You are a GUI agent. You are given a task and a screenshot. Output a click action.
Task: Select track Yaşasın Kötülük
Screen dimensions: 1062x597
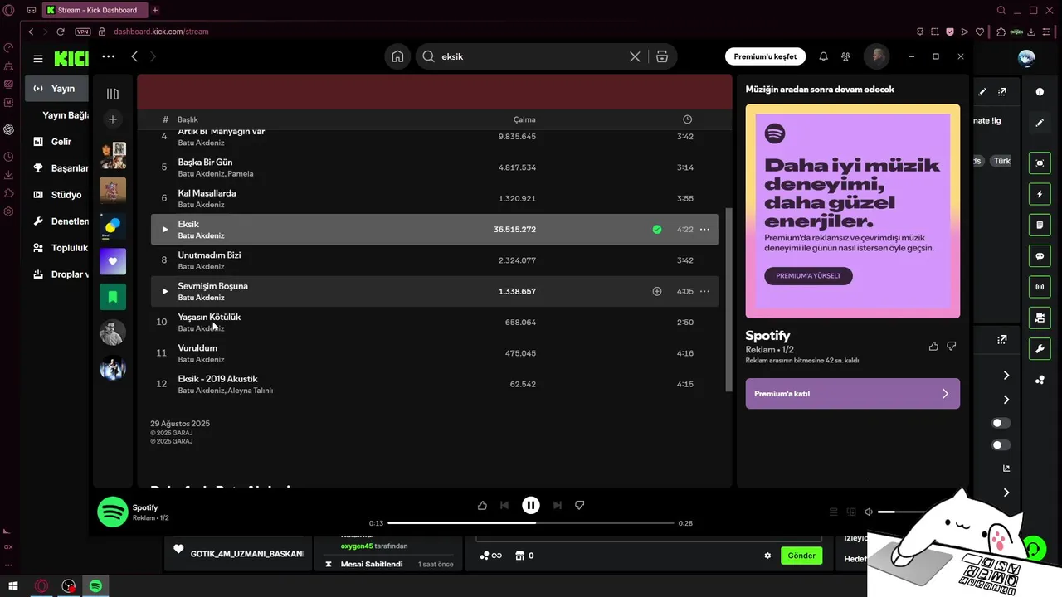point(434,323)
